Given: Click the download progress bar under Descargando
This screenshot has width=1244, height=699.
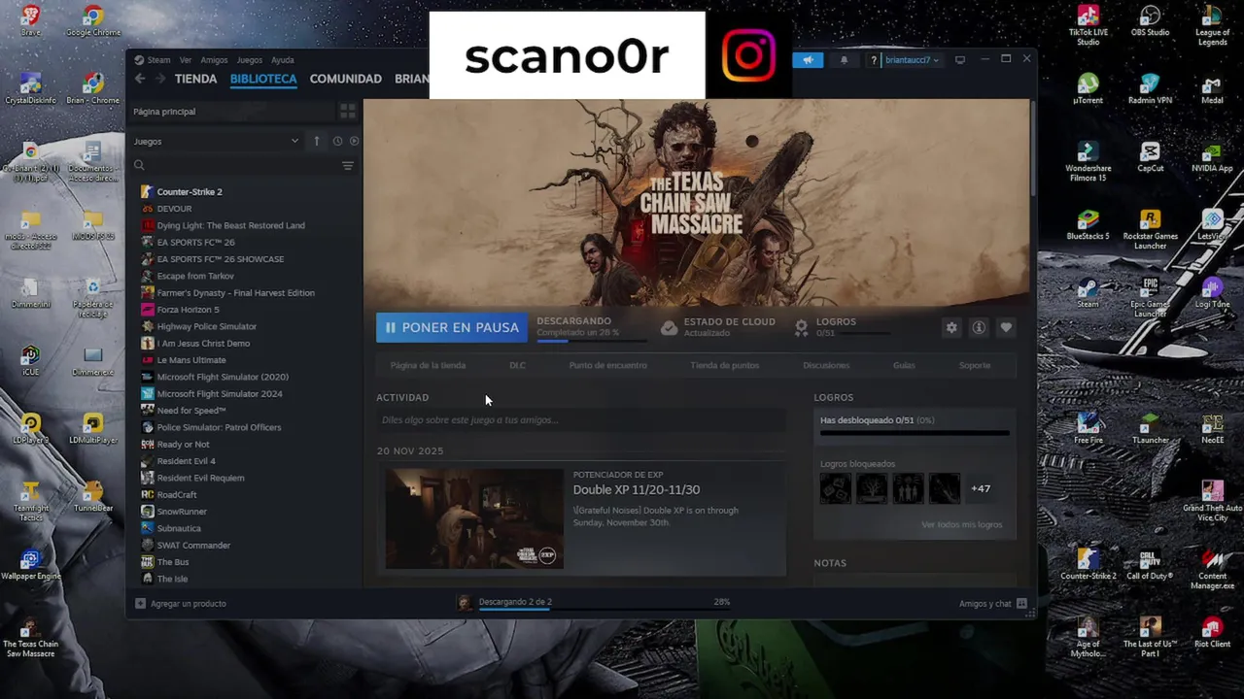Looking at the screenshot, I should click(x=591, y=341).
